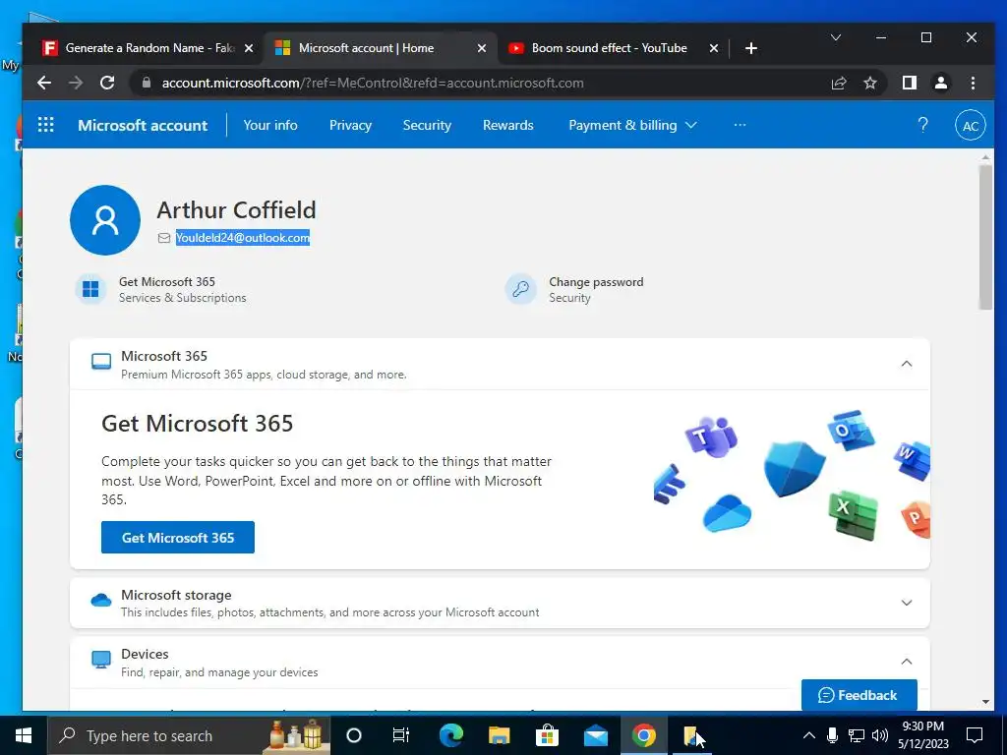Open the Microsoft apps launcher grid
The height and width of the screenshot is (755, 1007).
(45, 125)
